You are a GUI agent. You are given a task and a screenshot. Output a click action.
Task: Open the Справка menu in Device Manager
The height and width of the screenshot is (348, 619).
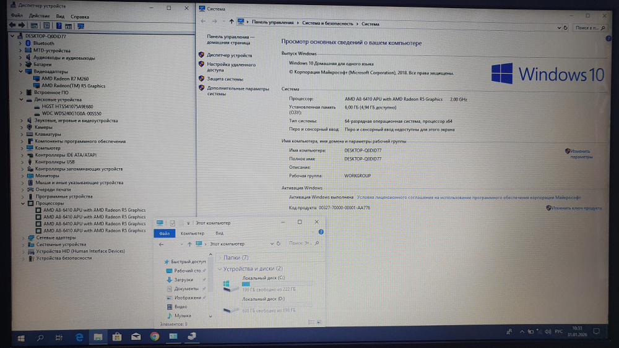point(80,17)
